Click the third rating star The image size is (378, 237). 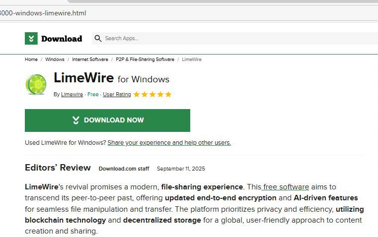pyautogui.click(x=152, y=94)
